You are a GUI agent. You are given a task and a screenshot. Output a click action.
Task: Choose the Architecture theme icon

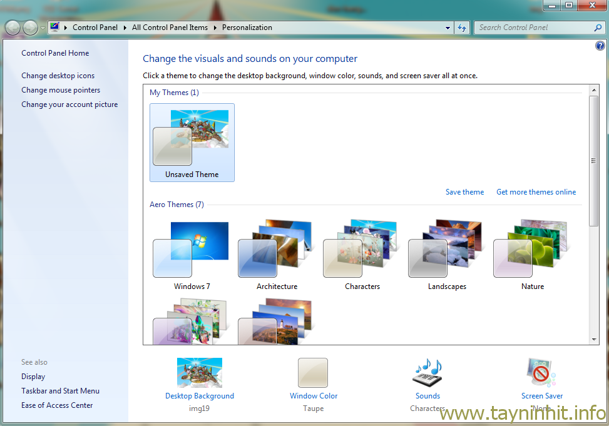click(x=277, y=250)
